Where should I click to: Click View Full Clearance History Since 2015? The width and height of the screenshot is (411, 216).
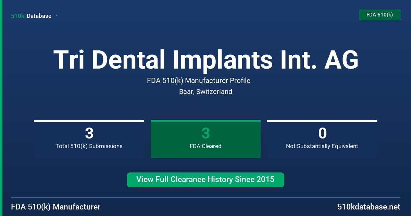(206, 180)
